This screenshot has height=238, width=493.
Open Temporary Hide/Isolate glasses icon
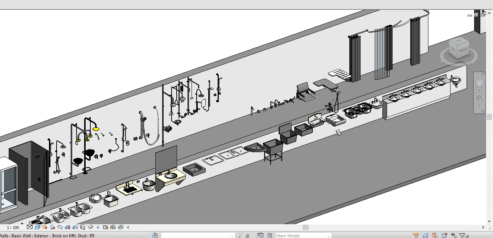click(x=90, y=227)
